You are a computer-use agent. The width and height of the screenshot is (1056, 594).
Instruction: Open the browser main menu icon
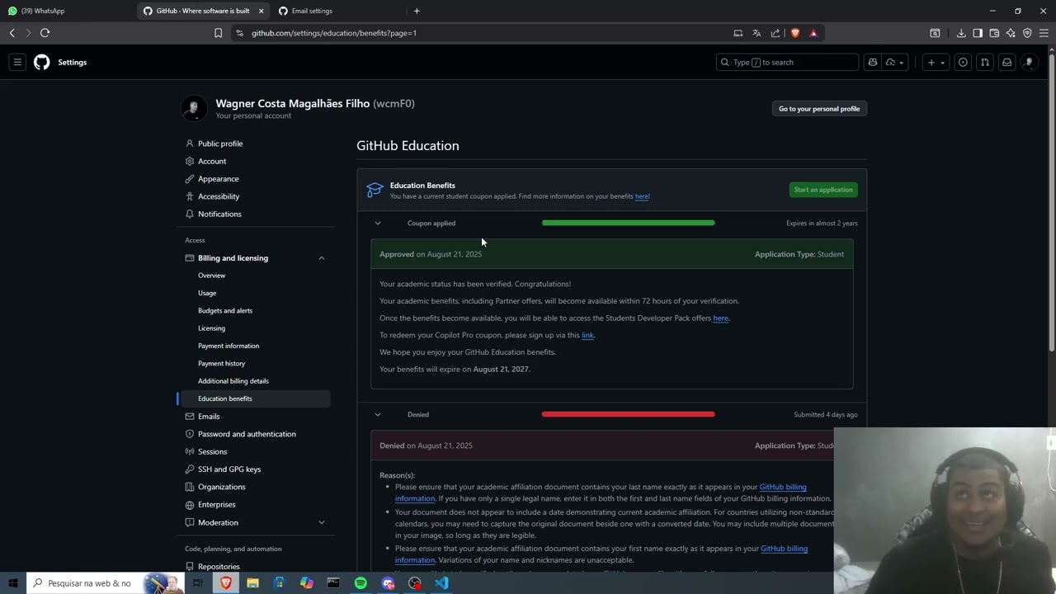1044,33
